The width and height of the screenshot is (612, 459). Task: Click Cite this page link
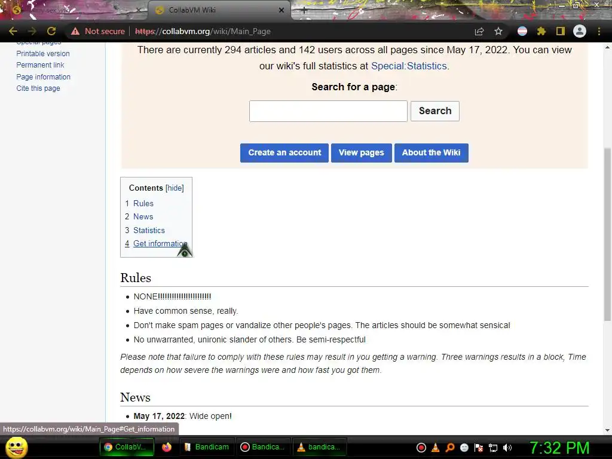[38, 88]
